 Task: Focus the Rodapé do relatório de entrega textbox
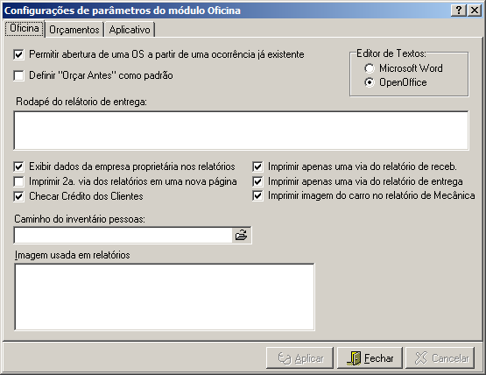pos(241,131)
